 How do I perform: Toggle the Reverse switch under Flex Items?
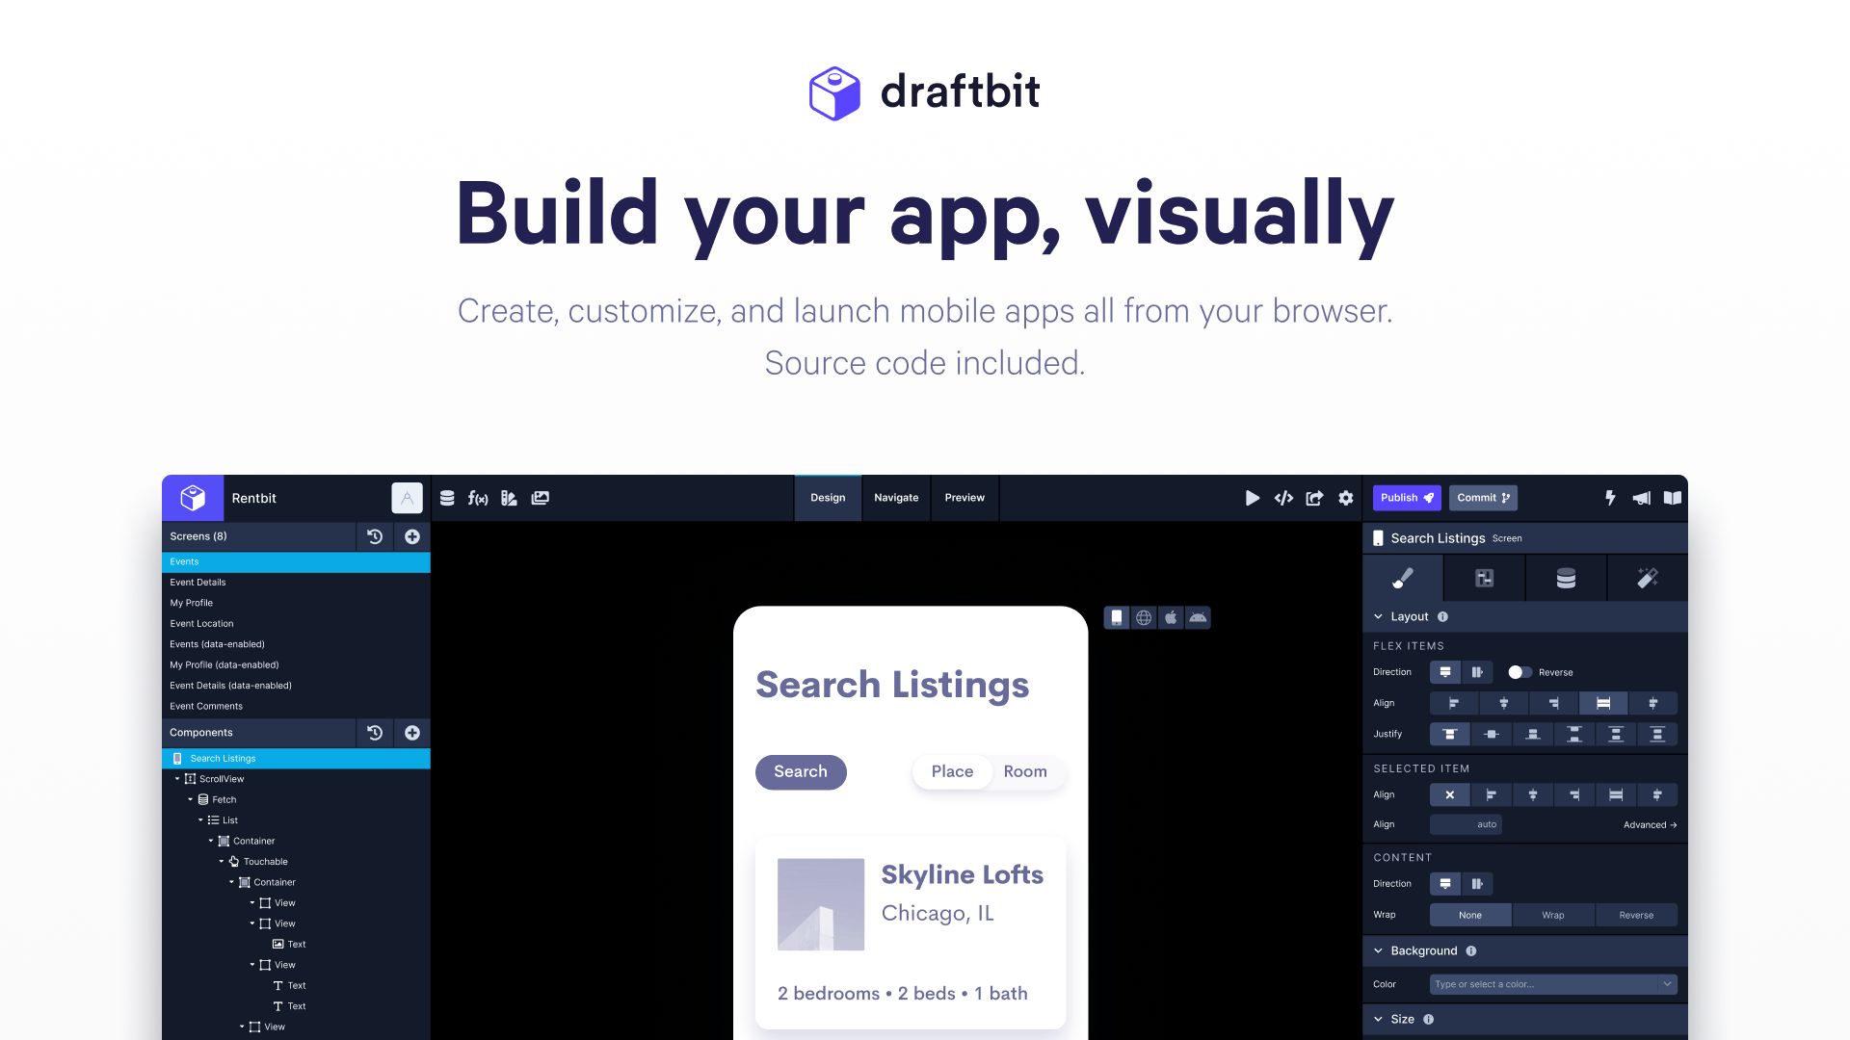point(1520,672)
